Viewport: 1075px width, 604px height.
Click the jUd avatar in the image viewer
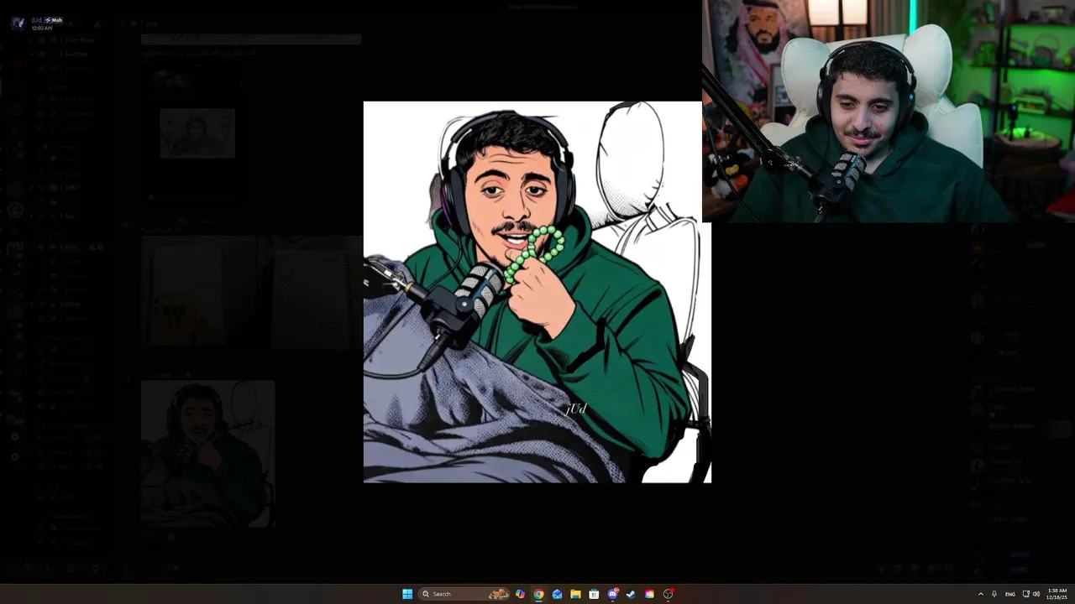tap(18, 23)
